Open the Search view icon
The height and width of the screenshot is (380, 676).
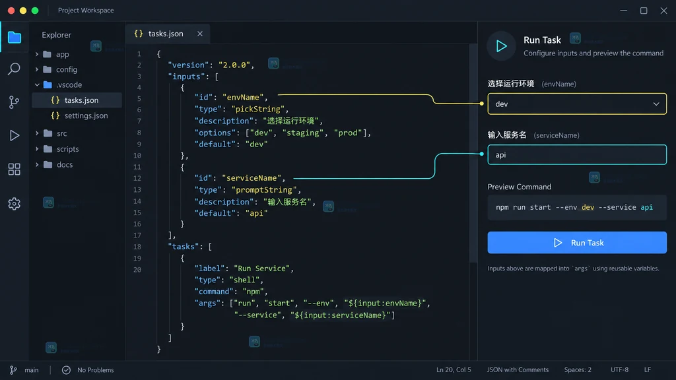(15, 69)
